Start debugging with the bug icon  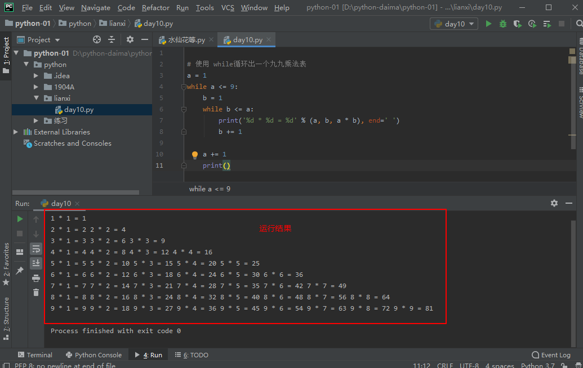coord(502,24)
